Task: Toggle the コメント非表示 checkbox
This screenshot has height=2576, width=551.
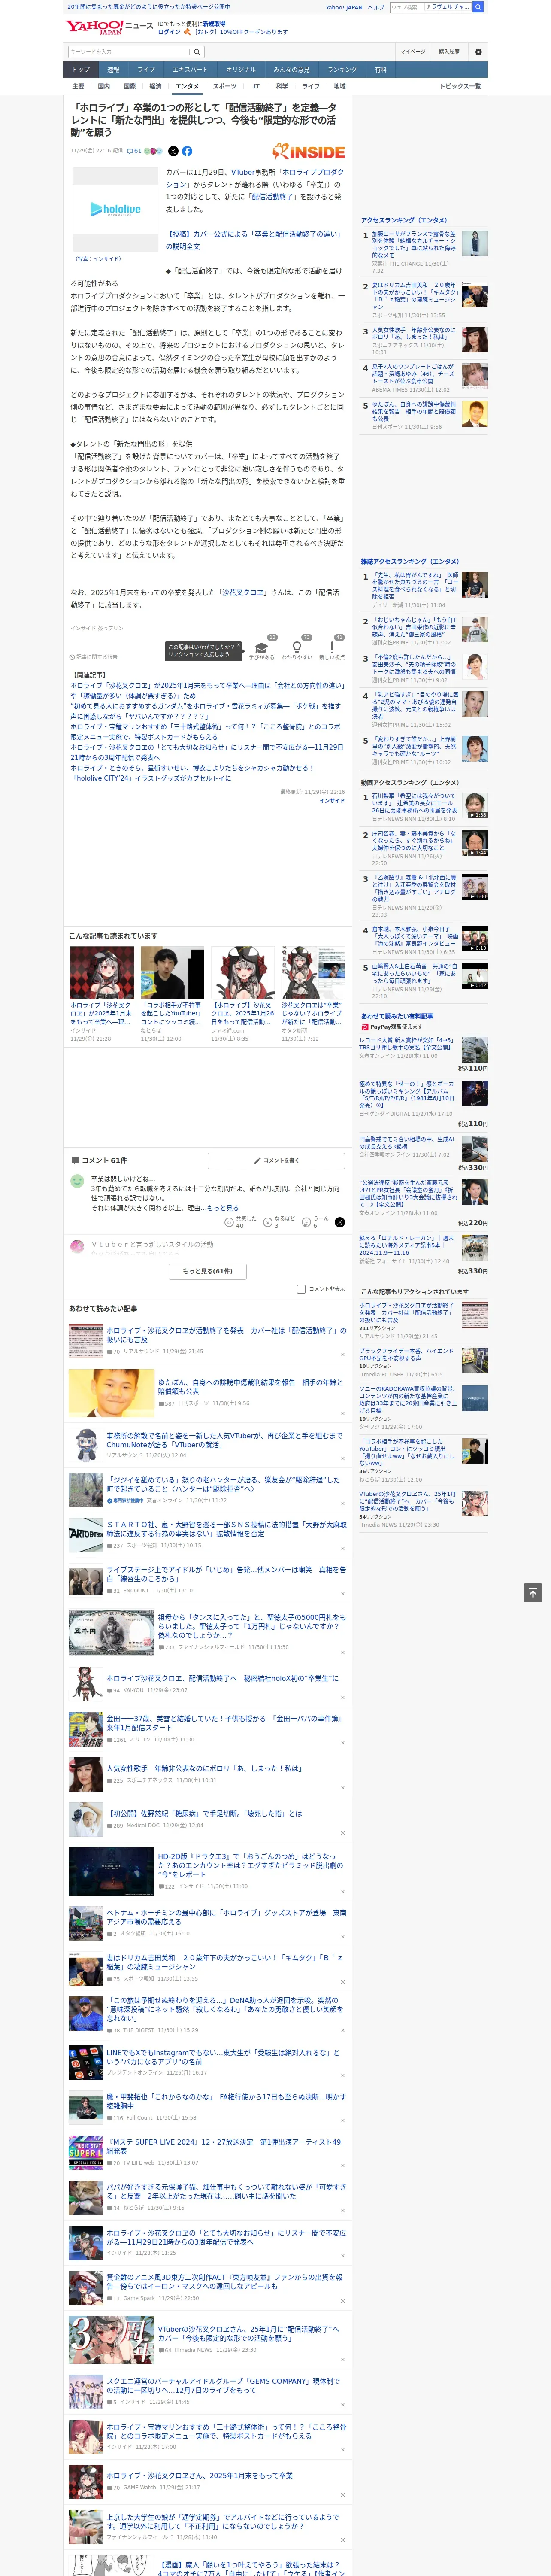Action: (301, 1289)
